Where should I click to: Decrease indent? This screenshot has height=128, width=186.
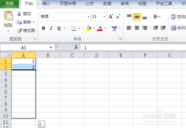tap(156, 28)
